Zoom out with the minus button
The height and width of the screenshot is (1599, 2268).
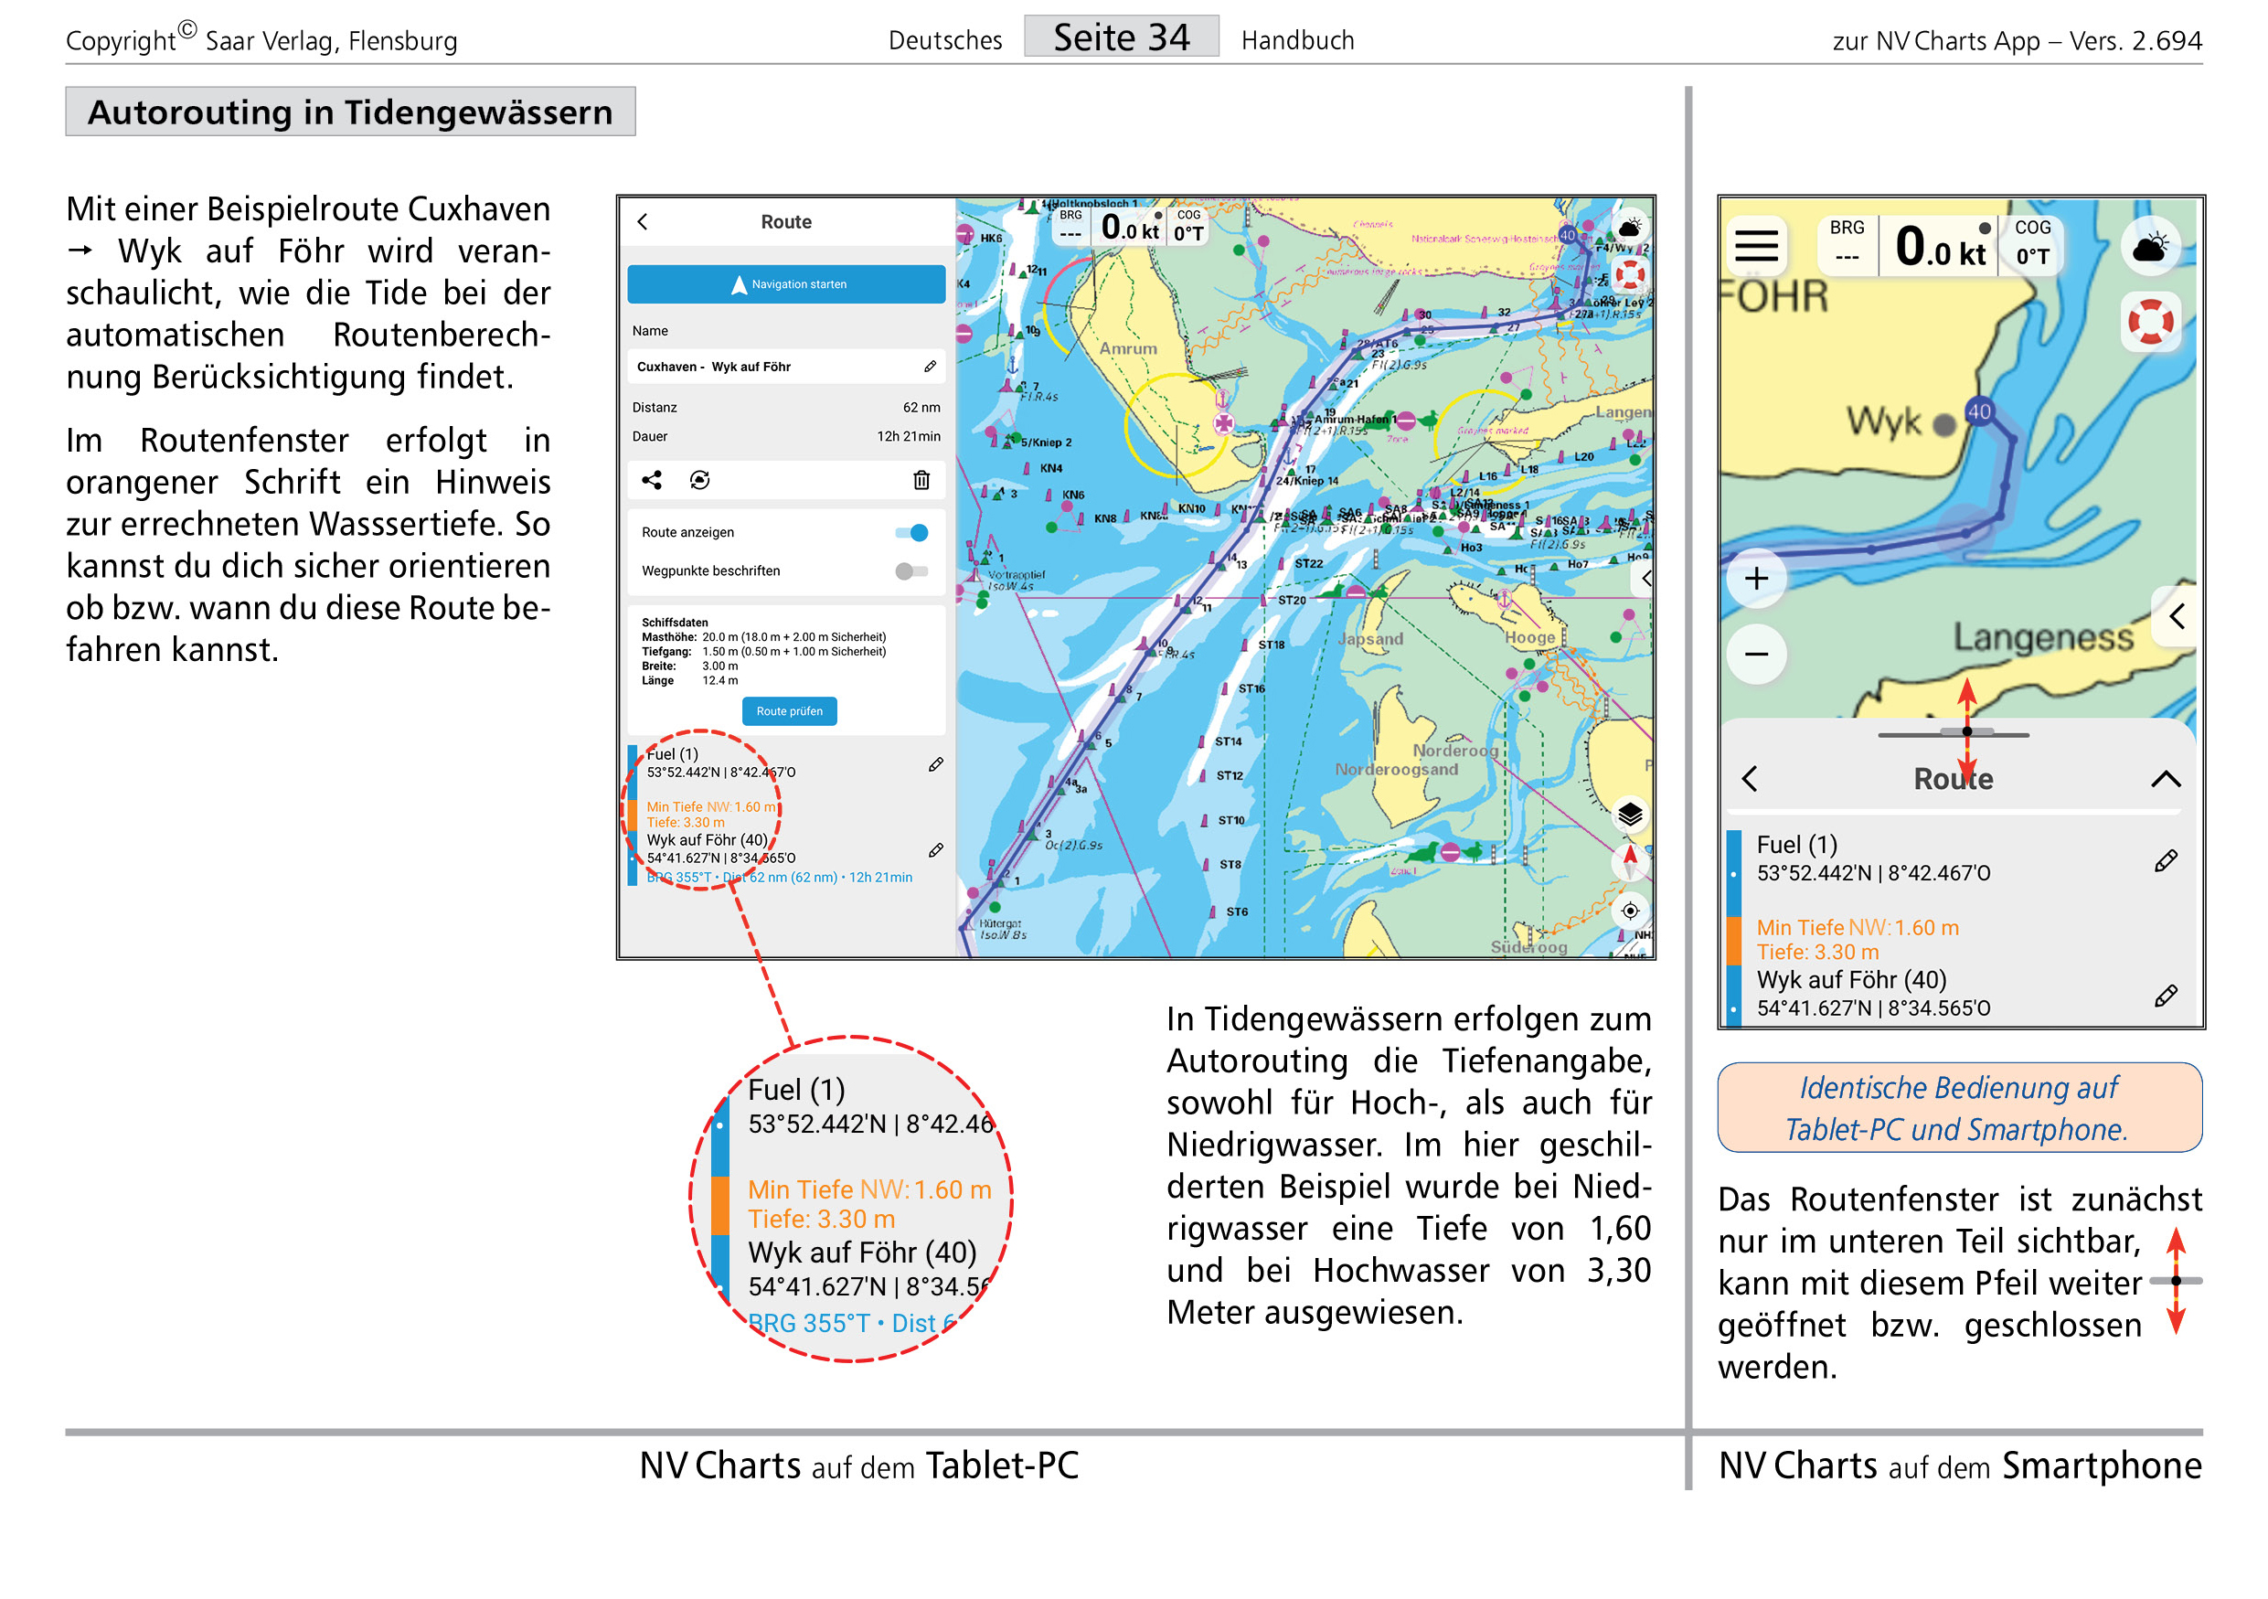[1755, 653]
